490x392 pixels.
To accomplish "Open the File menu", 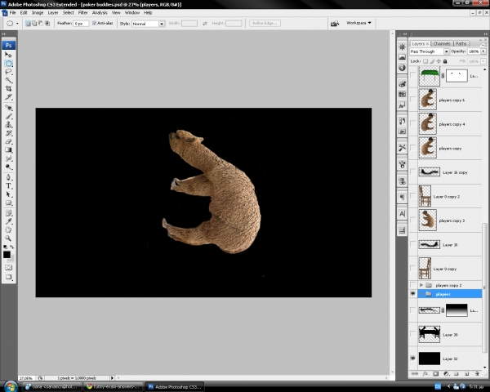I will [12, 13].
